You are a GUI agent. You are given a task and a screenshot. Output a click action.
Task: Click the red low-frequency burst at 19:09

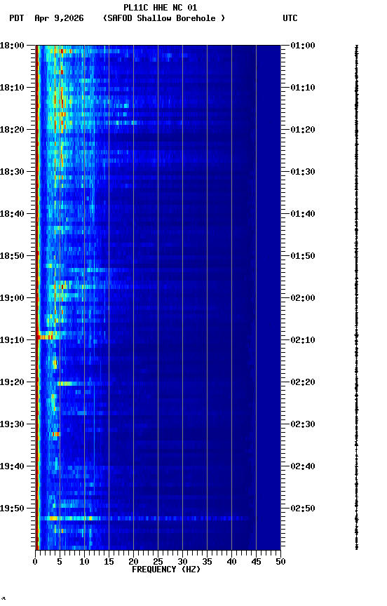[48, 337]
